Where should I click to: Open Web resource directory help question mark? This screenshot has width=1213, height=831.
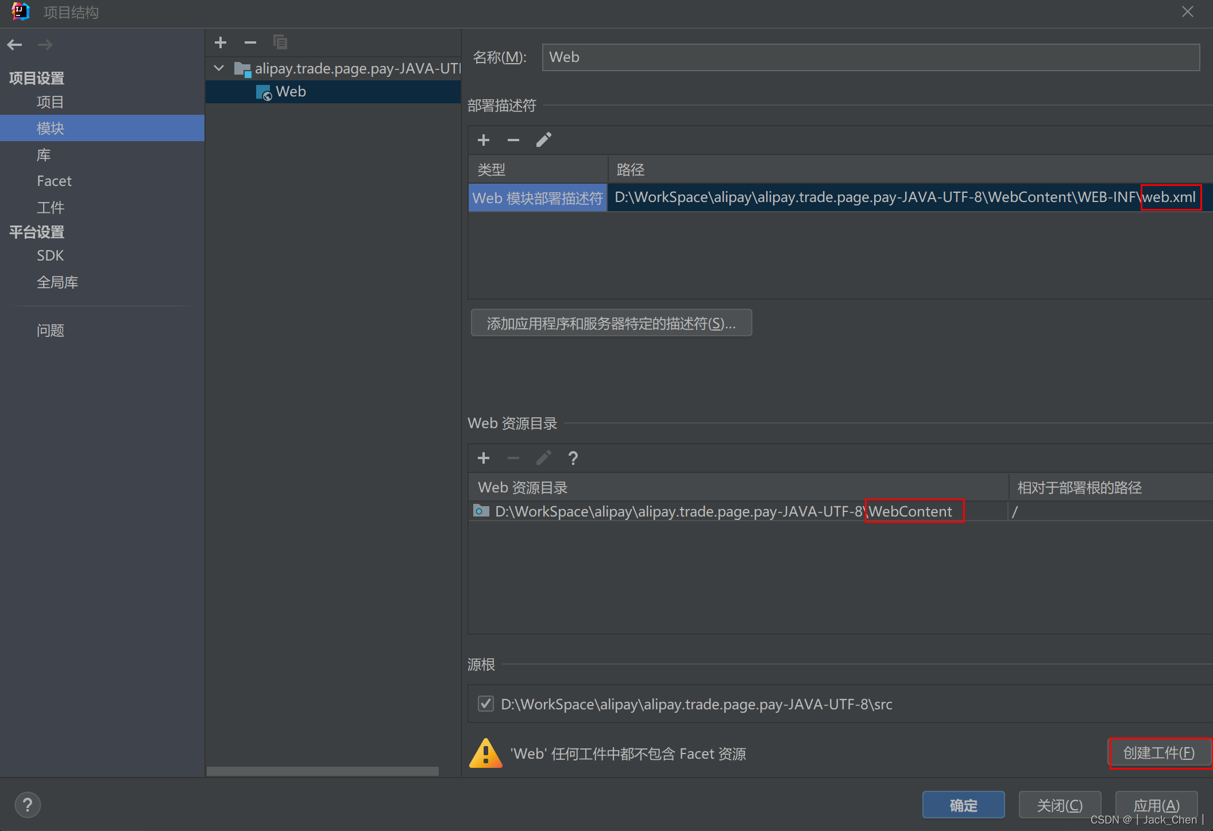pos(573,458)
